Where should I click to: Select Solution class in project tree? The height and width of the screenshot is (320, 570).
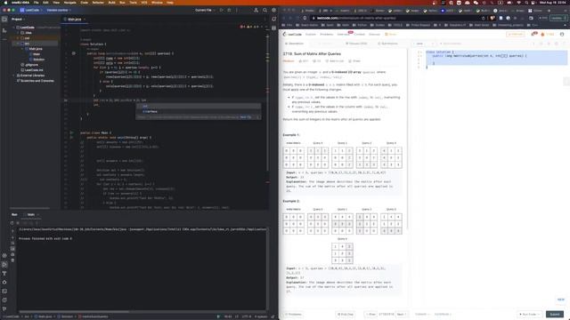point(39,60)
